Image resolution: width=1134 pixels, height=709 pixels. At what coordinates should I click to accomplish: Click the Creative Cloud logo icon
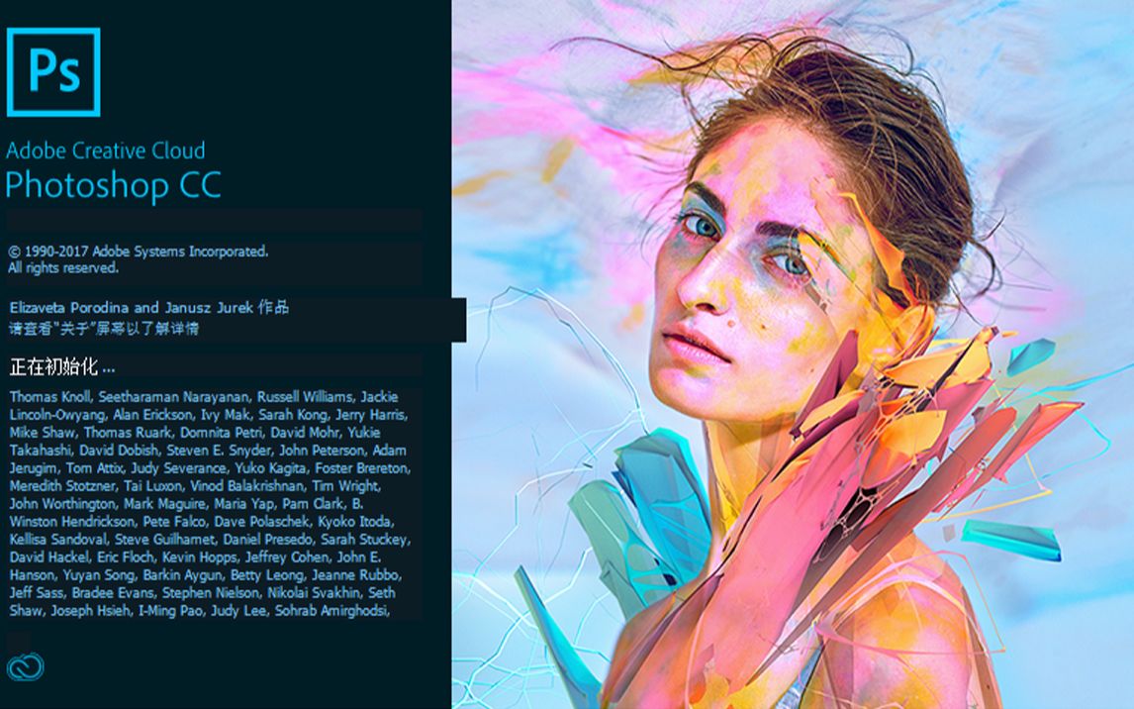click(x=26, y=666)
